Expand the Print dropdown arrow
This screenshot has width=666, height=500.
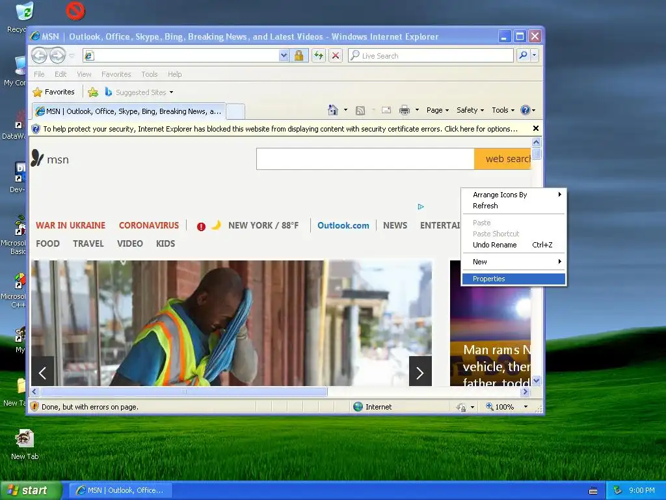point(417,110)
